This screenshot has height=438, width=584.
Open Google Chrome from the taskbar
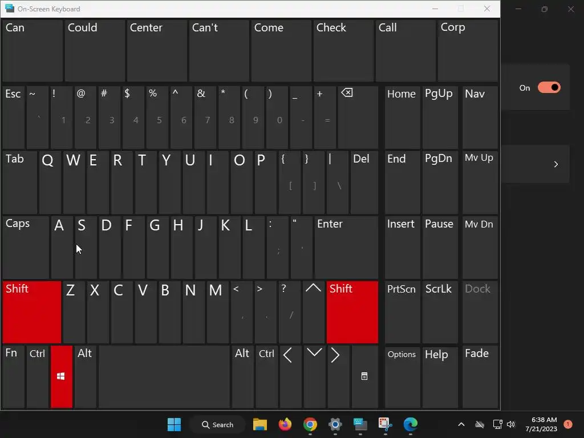point(310,424)
